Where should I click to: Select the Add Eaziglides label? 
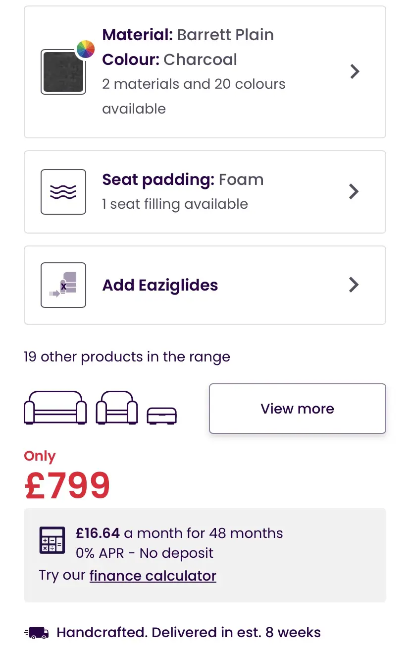160,285
